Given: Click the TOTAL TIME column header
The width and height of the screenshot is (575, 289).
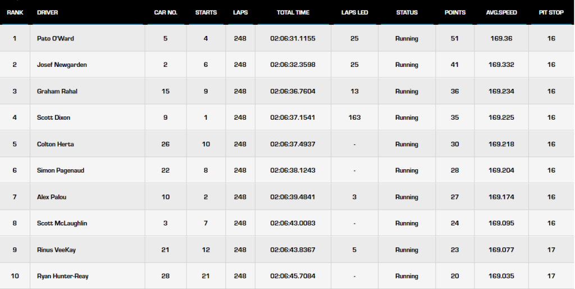Looking at the screenshot, I should click(x=293, y=12).
